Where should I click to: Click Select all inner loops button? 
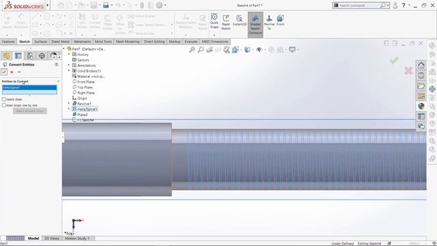coord(30,111)
